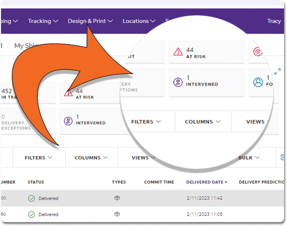Open the unmagnified COLUMNS dropdown above the table
Image resolution: width=287 pixels, height=226 pixels.
[91, 158]
